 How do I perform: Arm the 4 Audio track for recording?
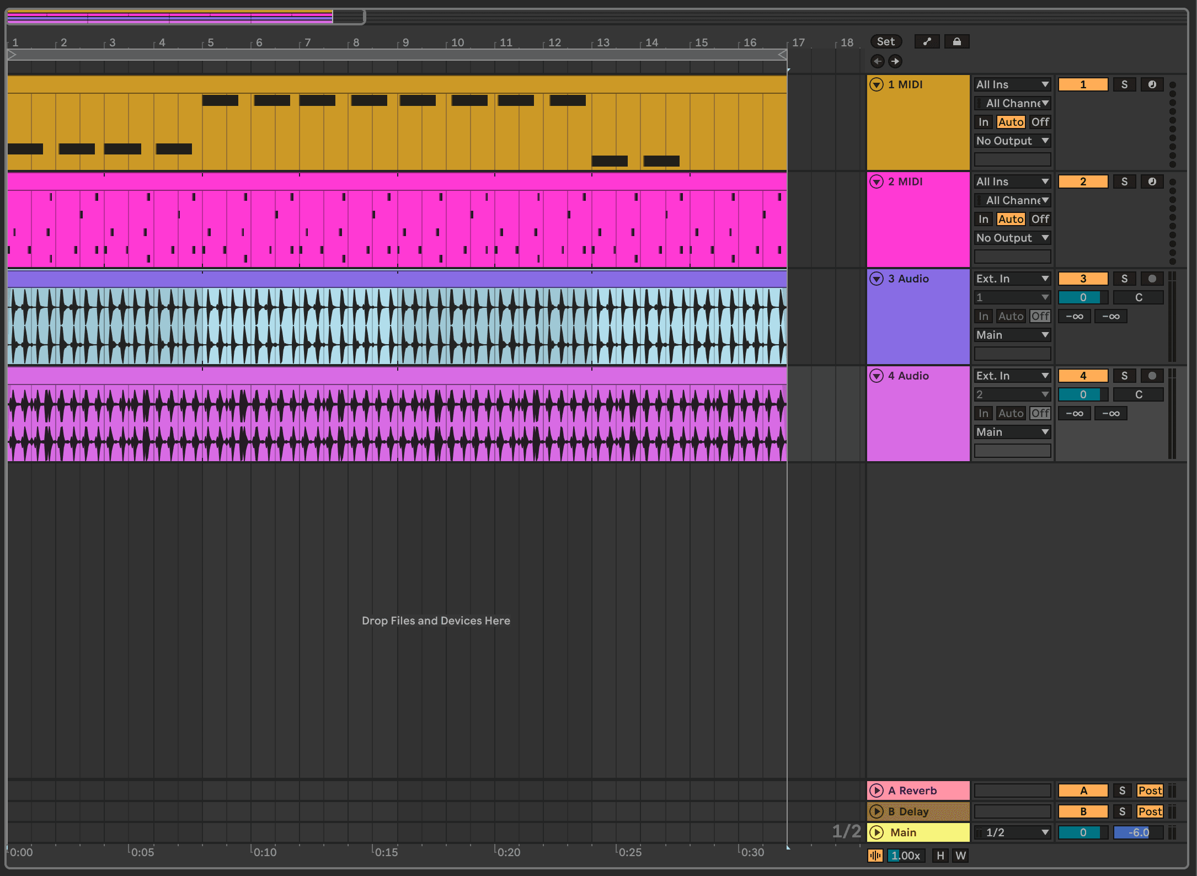[x=1152, y=376]
